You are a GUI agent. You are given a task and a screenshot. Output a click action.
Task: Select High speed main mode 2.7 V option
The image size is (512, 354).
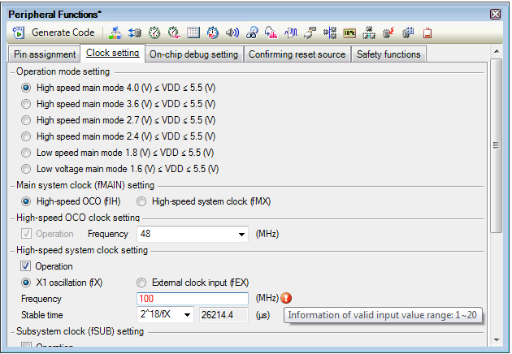(27, 120)
